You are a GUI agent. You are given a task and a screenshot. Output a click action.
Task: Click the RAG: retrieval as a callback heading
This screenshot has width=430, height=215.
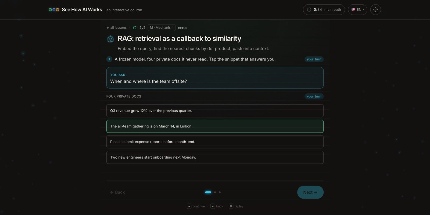tap(179, 39)
